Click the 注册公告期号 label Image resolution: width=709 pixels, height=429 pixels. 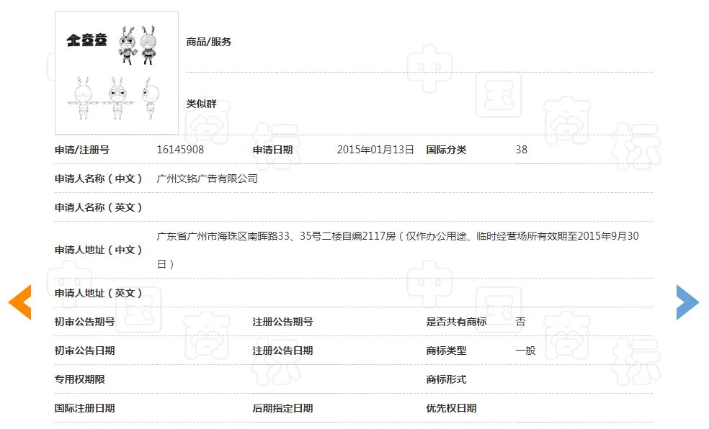coord(281,322)
